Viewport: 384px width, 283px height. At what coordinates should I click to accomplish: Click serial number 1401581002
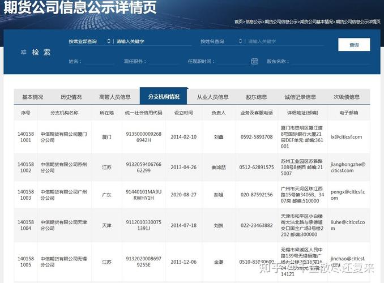[x=25, y=168]
